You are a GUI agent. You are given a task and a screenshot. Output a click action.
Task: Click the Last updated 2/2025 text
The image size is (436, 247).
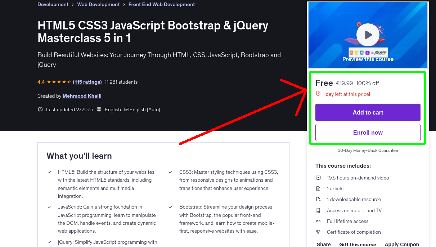tap(69, 109)
